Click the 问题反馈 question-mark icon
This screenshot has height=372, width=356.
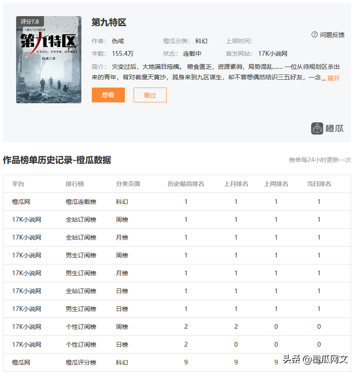(x=314, y=35)
